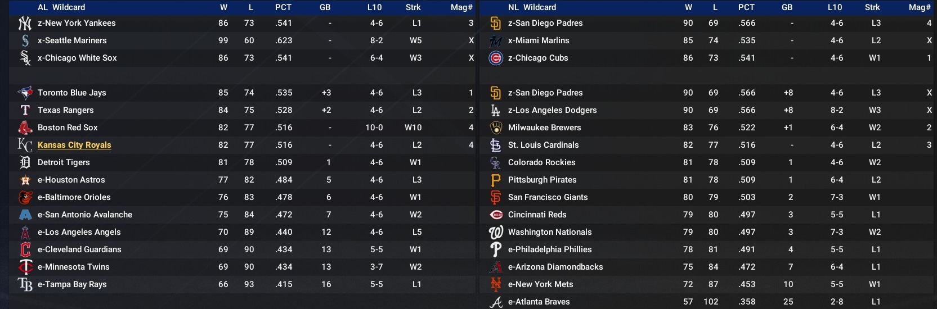
Task: Click the Chicago Cubs logo icon
Action: tap(495, 58)
